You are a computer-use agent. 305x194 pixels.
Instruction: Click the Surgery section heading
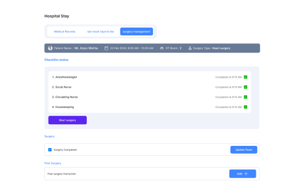(50, 136)
